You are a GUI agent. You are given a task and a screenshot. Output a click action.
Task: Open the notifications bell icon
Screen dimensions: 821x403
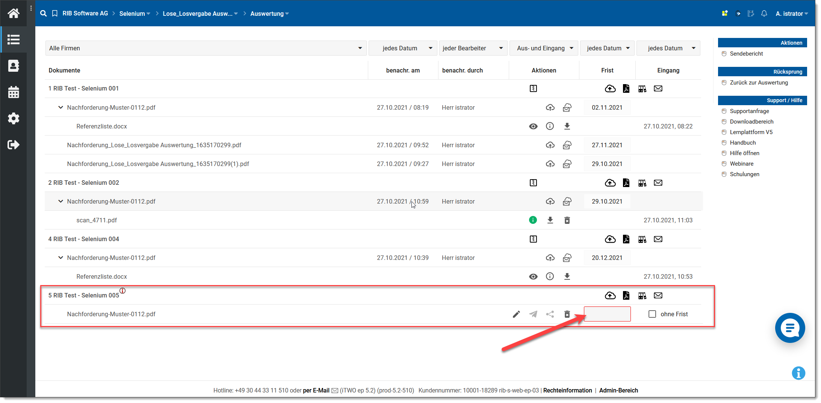(x=764, y=14)
